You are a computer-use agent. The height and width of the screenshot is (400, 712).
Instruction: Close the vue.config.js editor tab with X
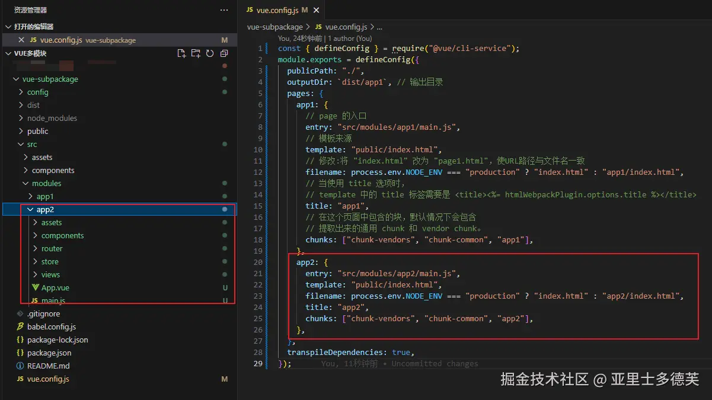coord(316,10)
